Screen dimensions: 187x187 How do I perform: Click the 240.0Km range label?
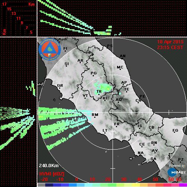(x=49, y=166)
